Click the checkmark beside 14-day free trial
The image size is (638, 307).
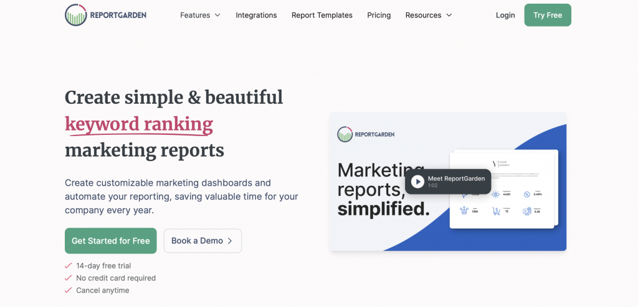[69, 266]
